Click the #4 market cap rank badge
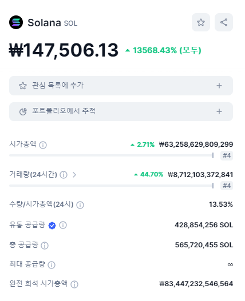245x301 pixels. pos(227,155)
